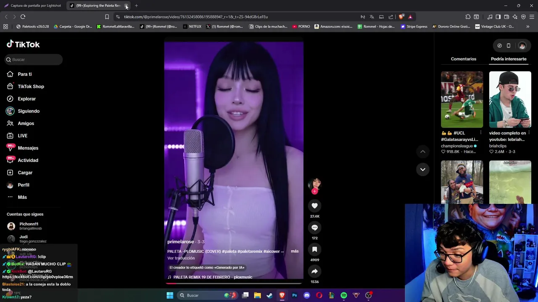Open primelarose username link
Image resolution: width=538 pixels, height=302 pixels.
181,242
